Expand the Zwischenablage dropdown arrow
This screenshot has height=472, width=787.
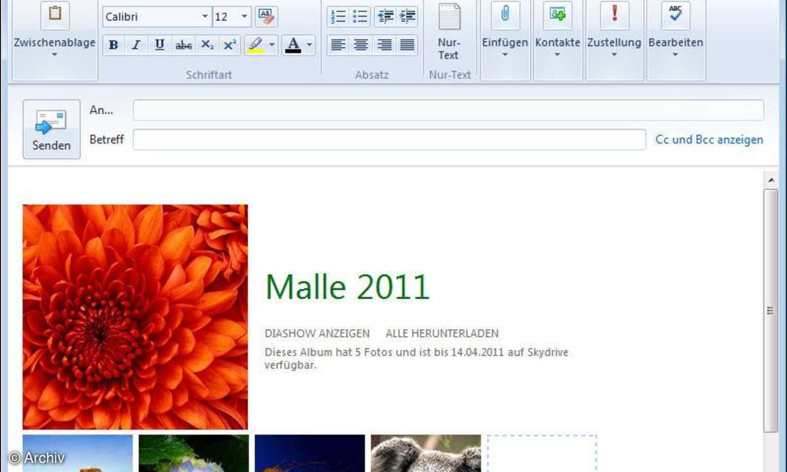54,55
